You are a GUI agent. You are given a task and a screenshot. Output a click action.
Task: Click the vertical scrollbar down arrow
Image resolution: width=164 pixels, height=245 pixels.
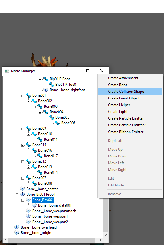pos(106,235)
